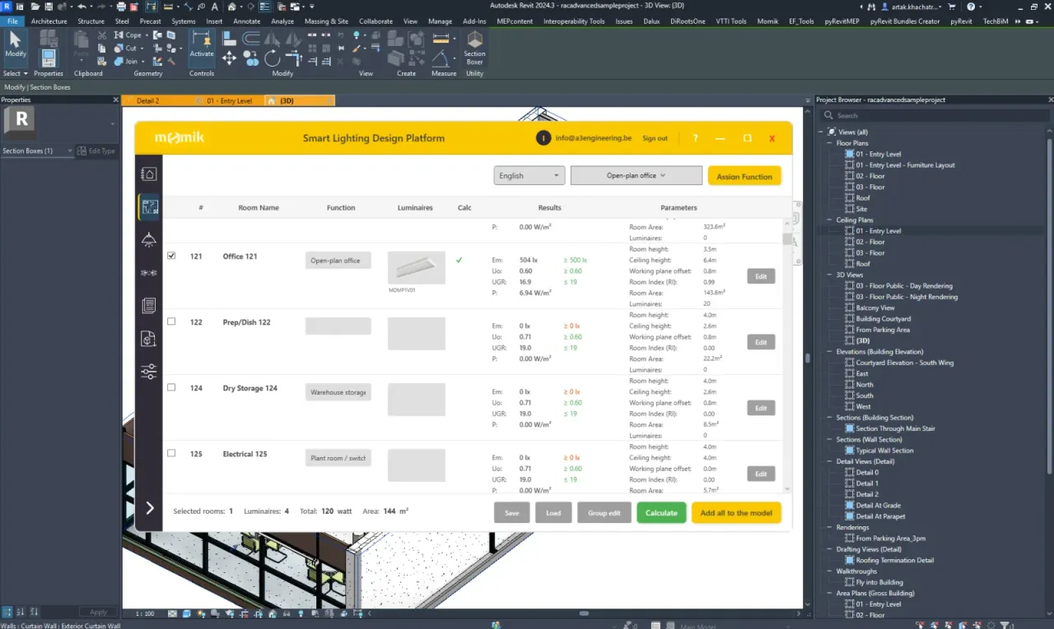Click the Measure aligned dimension icon
The width and height of the screenshot is (1054, 629).
(x=441, y=39)
